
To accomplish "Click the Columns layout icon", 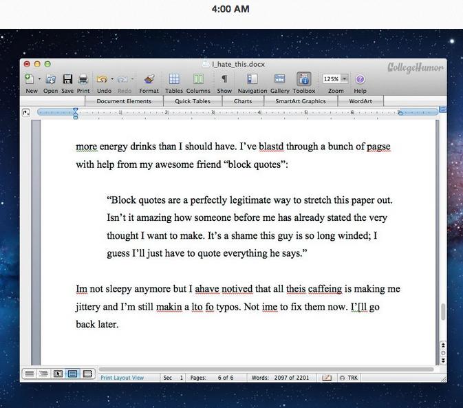I will point(198,80).
